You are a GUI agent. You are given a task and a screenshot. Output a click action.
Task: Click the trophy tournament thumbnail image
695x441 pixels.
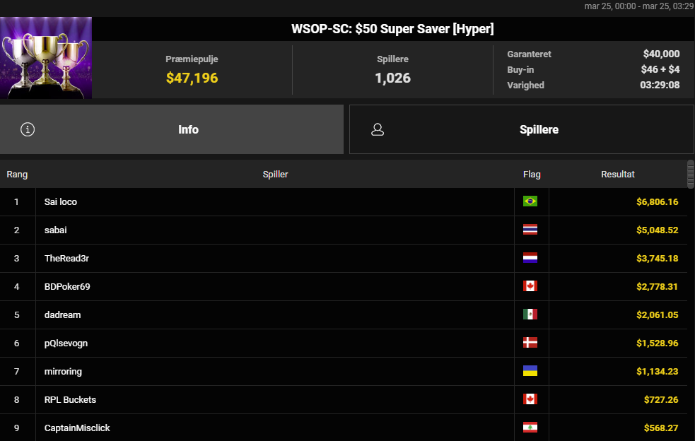[x=46, y=58]
